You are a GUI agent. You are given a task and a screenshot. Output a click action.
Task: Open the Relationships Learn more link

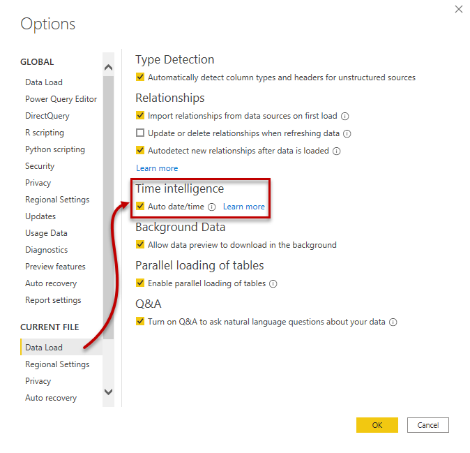pyautogui.click(x=157, y=168)
